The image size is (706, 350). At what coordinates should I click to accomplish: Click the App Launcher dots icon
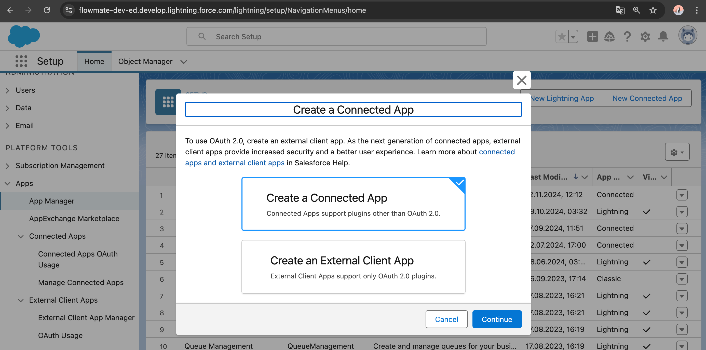coord(21,61)
